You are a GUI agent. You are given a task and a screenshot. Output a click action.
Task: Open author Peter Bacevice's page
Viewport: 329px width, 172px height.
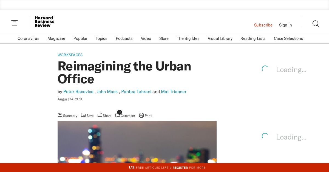click(x=78, y=92)
